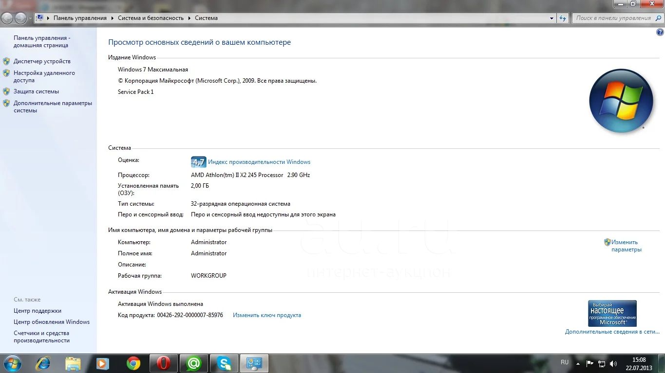Click shield icon beside Настройка удаленного доступа
This screenshot has width=665, height=373.
[x=6, y=73]
